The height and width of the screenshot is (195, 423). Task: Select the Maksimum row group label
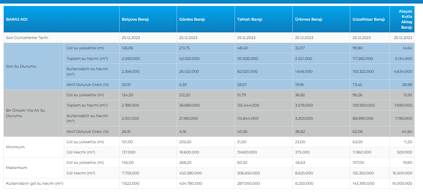pos(17,168)
